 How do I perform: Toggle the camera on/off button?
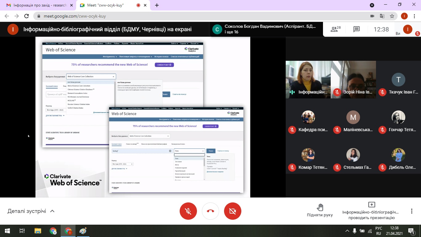click(233, 211)
